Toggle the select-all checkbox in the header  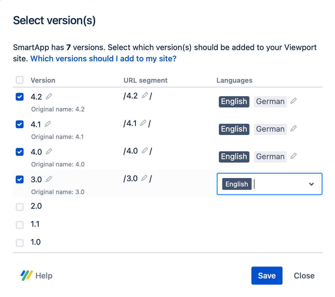point(19,80)
